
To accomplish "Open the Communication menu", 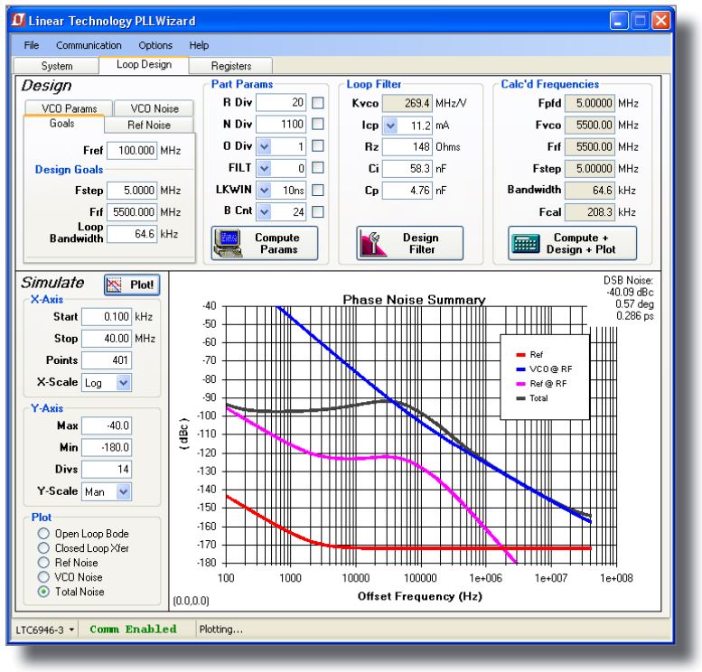I will point(89,44).
